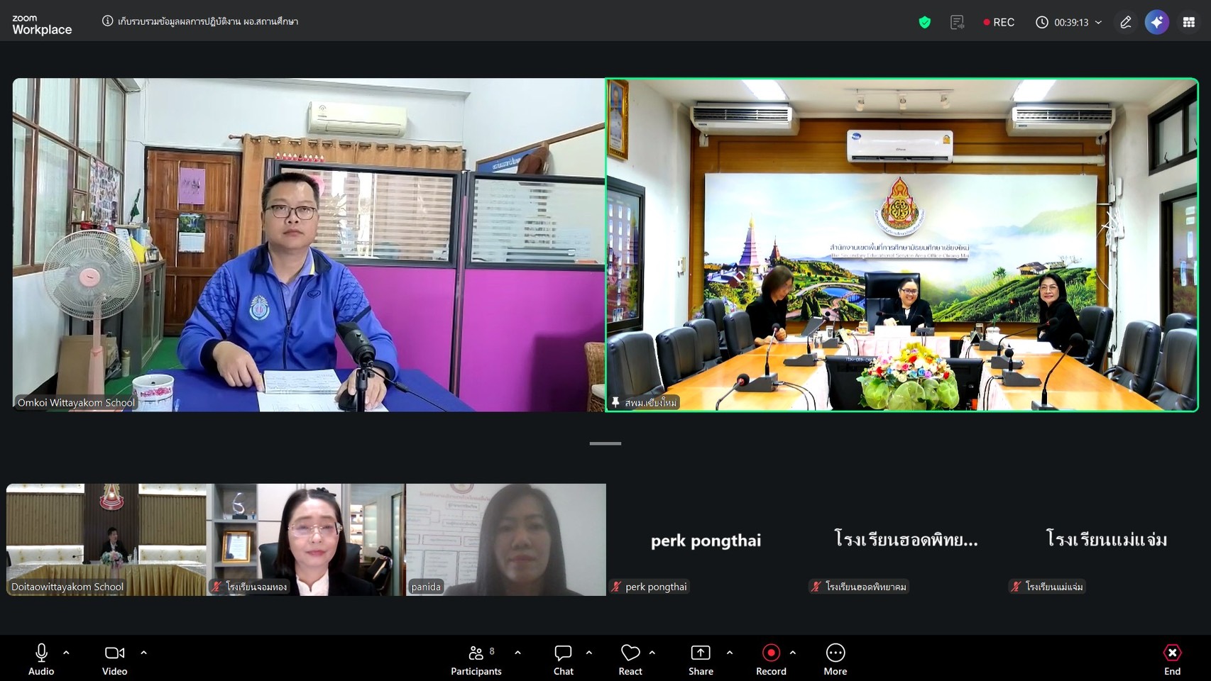The height and width of the screenshot is (681, 1211).
Task: Open the green encryption shield icon
Action: click(x=924, y=22)
